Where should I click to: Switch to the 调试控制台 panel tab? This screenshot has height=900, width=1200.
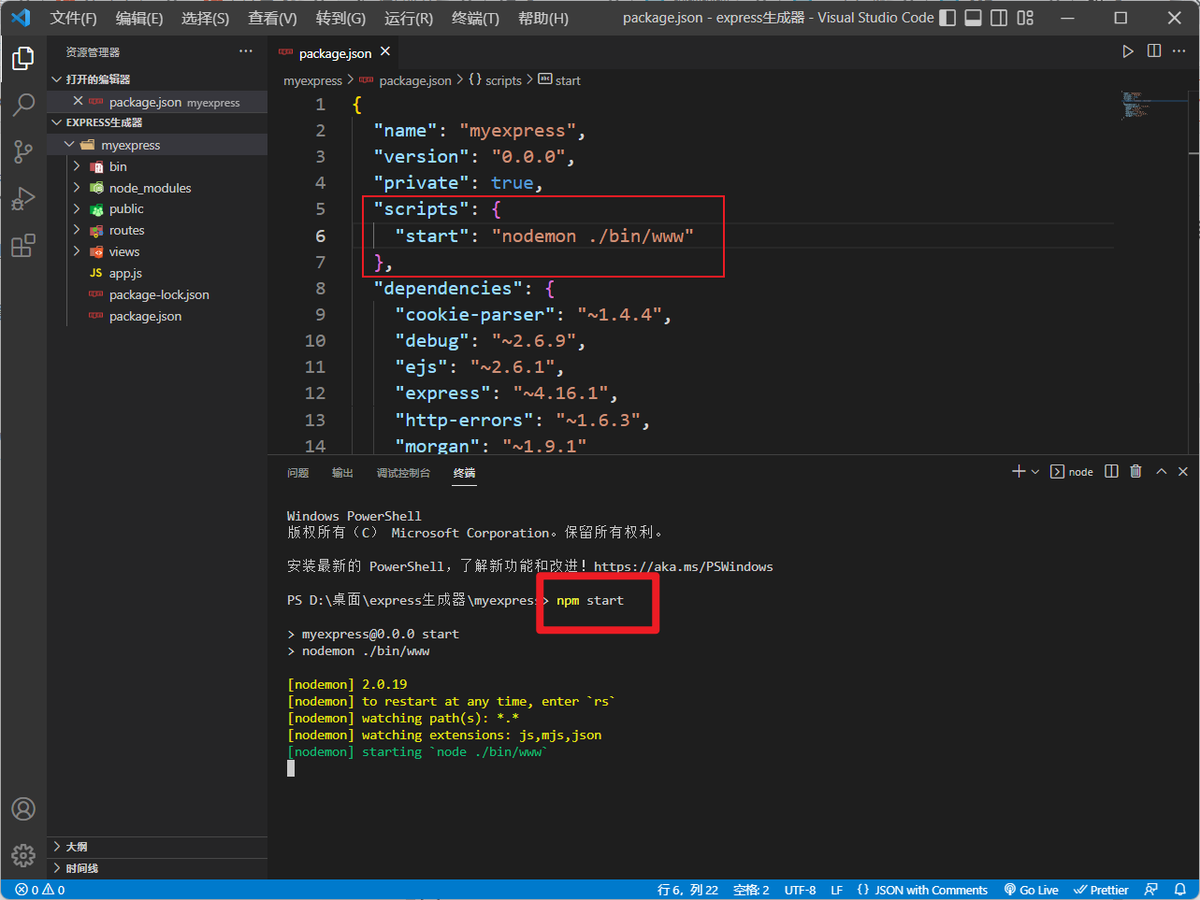pos(403,473)
